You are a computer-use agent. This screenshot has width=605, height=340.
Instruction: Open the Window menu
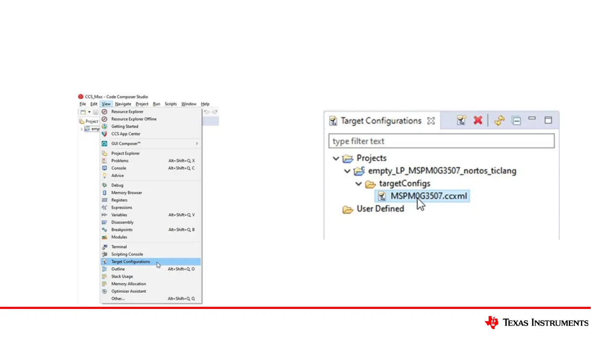[189, 104]
